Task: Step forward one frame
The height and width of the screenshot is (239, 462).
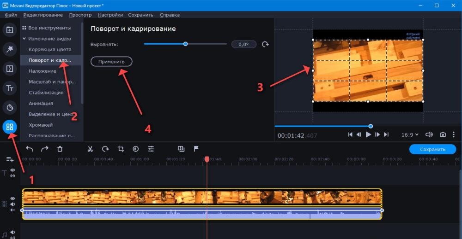Action: (377, 134)
